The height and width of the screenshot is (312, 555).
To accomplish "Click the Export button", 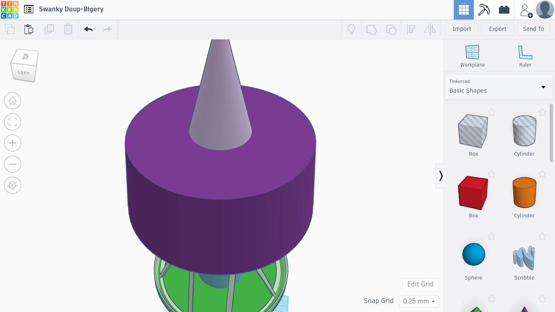I will click(x=497, y=29).
